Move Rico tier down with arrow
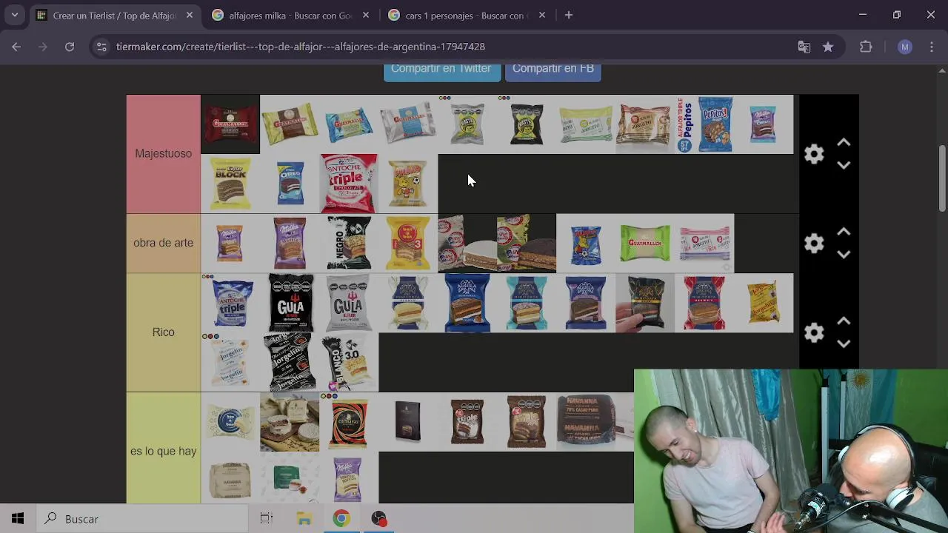948x533 pixels. [844, 343]
